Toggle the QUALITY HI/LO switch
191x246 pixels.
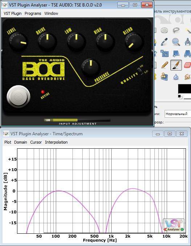[x=140, y=71]
